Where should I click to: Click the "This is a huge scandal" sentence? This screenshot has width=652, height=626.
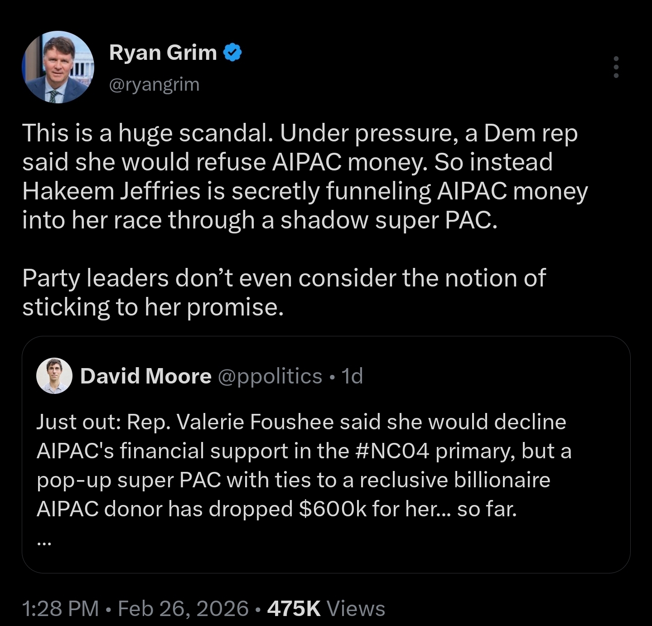147,133
